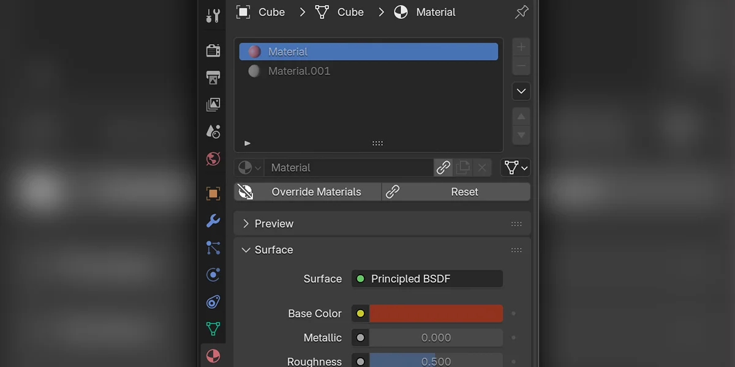Expand the Preview section

[274, 223]
